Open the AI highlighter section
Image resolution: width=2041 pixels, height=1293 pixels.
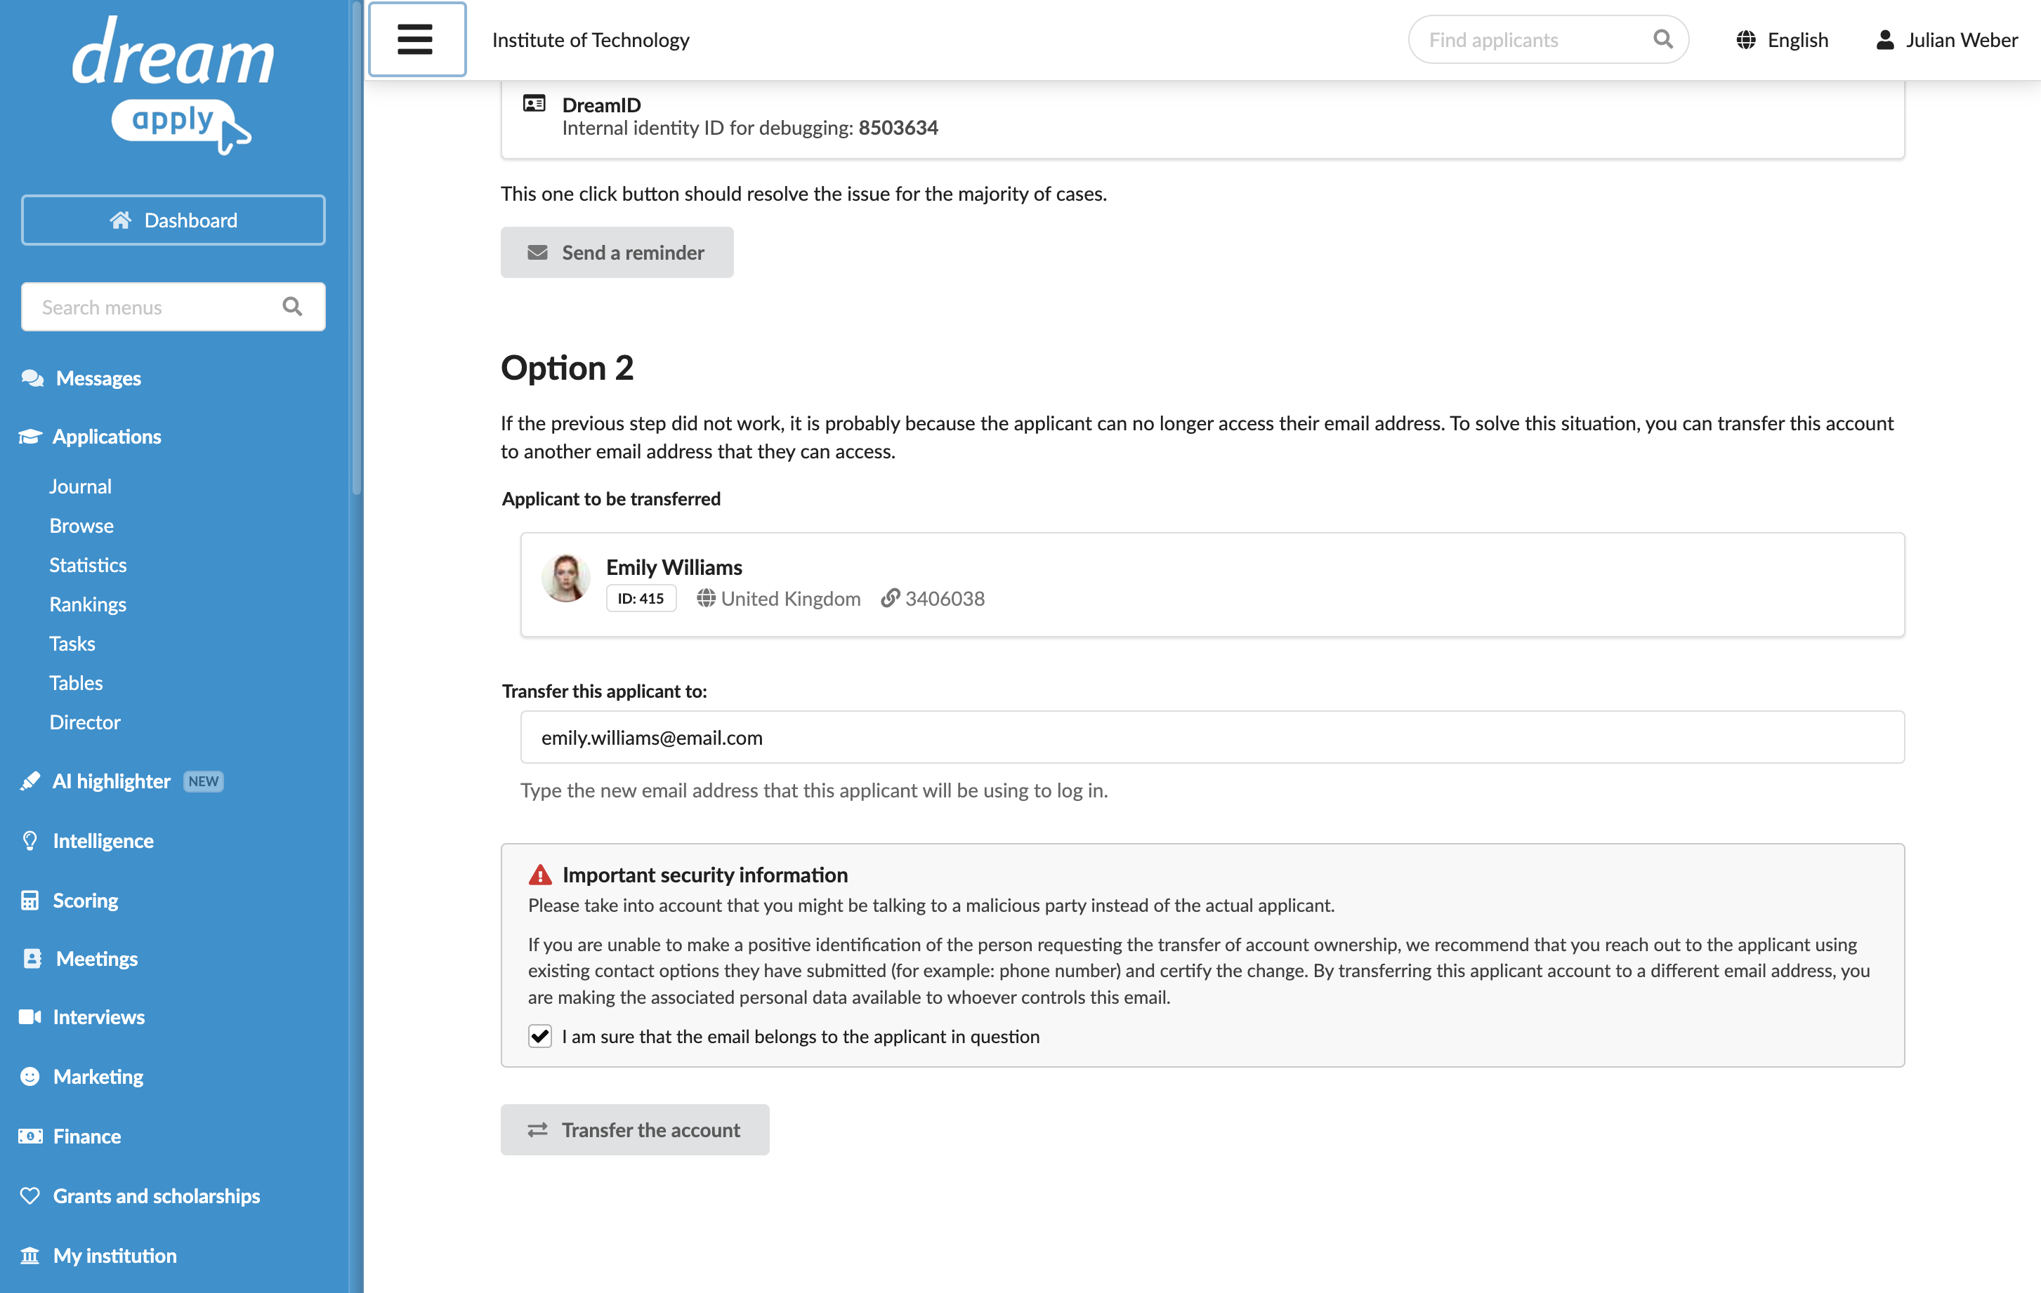111,781
